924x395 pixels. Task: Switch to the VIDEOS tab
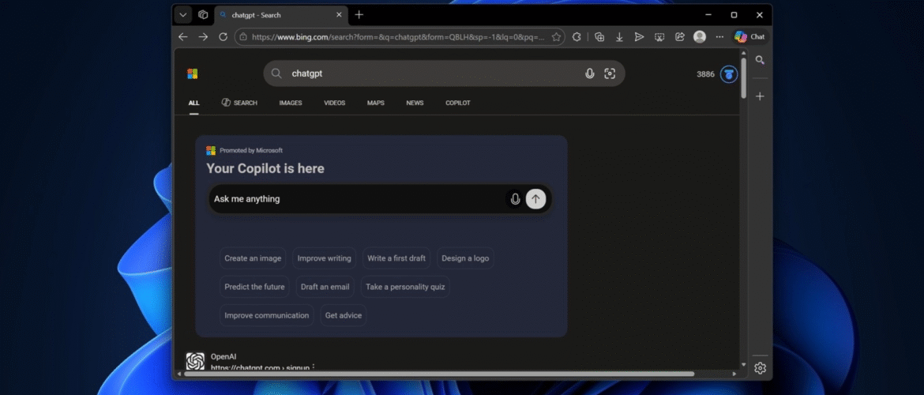(335, 103)
